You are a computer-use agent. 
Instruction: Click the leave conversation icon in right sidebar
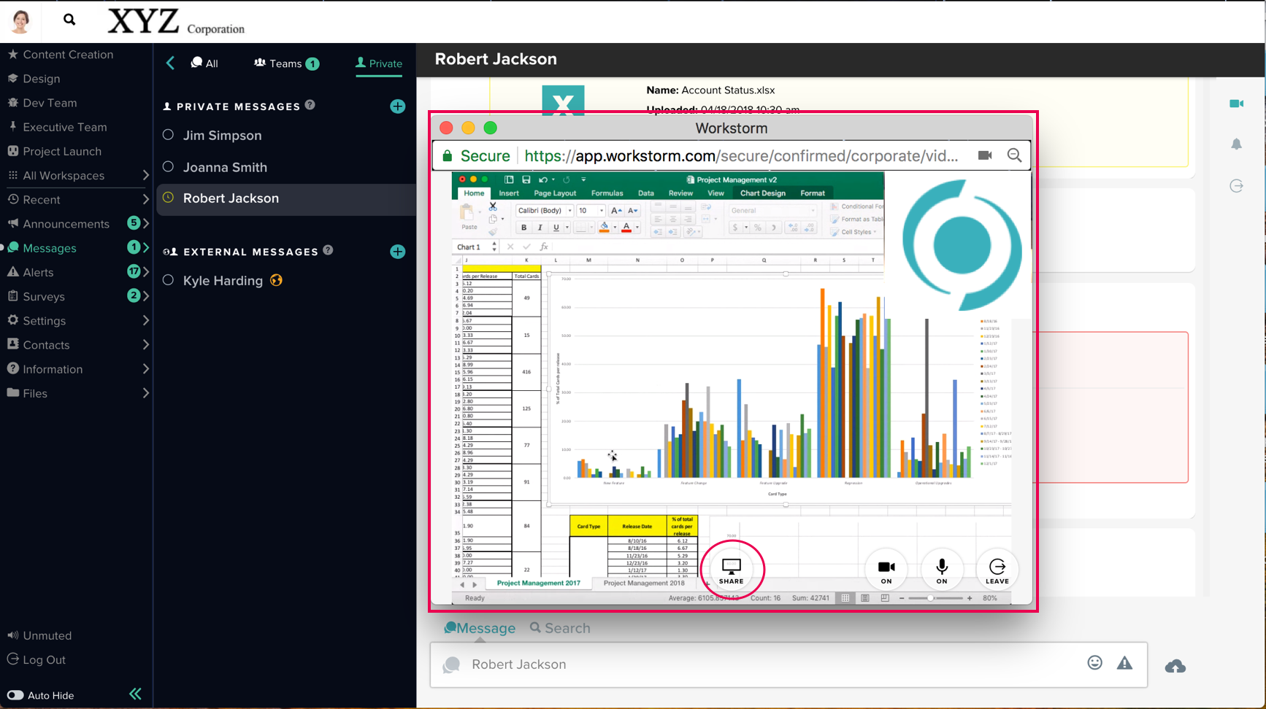point(1236,186)
